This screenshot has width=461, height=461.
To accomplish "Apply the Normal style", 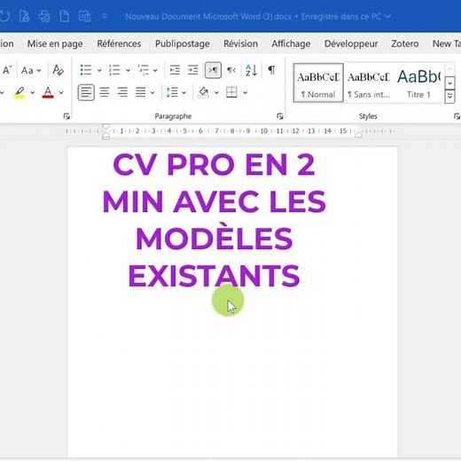I will tap(318, 82).
